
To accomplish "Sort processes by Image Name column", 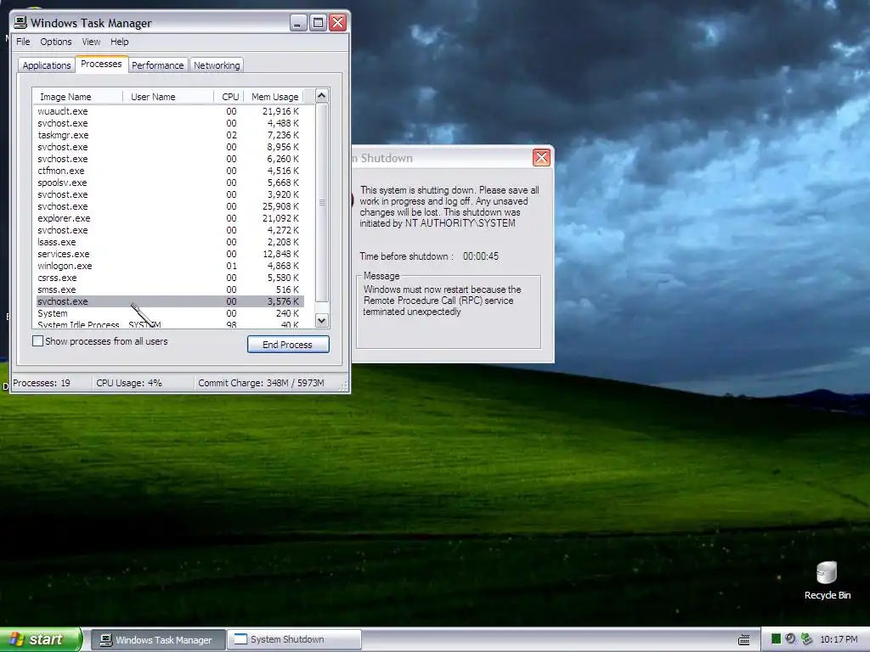I will tap(77, 97).
